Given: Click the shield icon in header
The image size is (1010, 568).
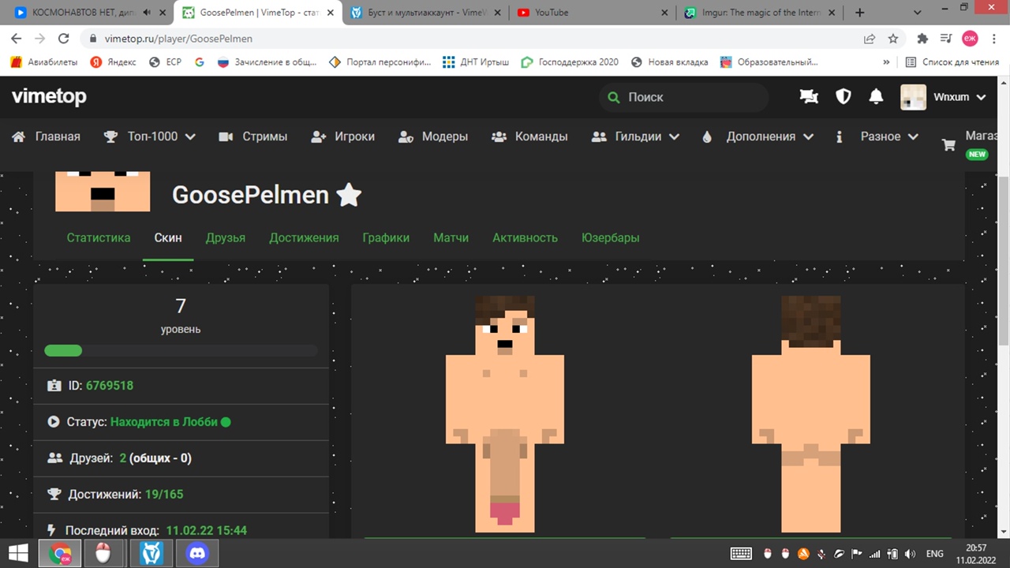Looking at the screenshot, I should tap(844, 97).
